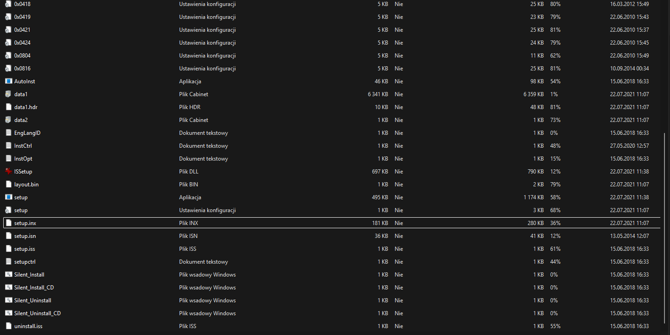Select the 0x0816 configuration file

pyautogui.click(x=22, y=68)
